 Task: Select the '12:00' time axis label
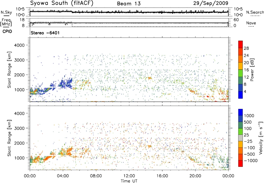pos(129,176)
